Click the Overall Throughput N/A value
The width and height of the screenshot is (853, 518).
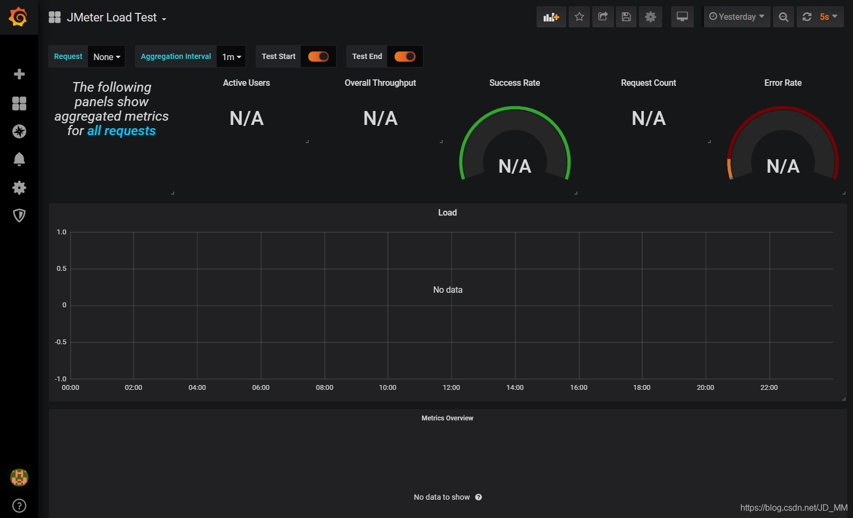point(381,118)
